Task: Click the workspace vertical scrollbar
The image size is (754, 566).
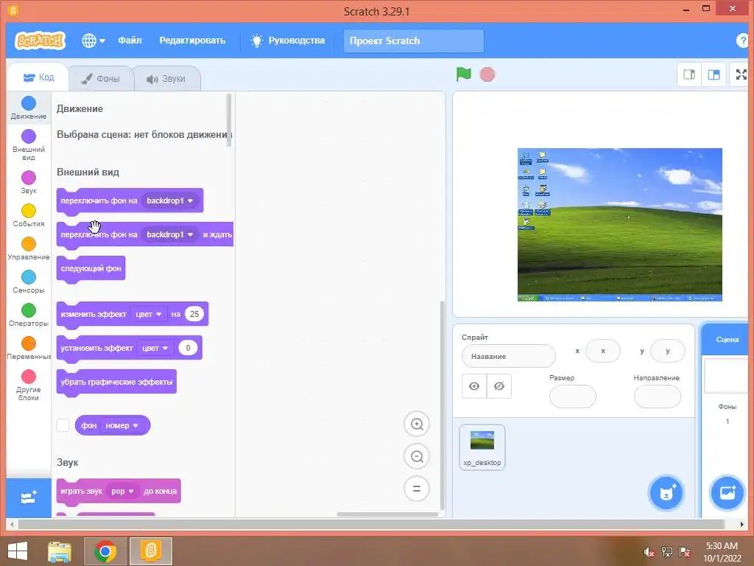Action: tap(442, 405)
